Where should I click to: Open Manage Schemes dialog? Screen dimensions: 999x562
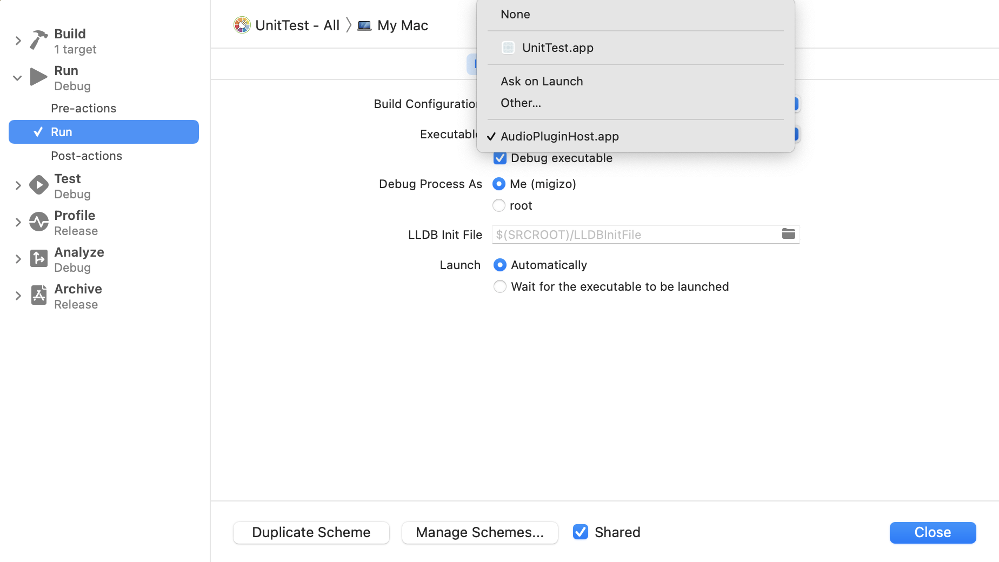479,533
